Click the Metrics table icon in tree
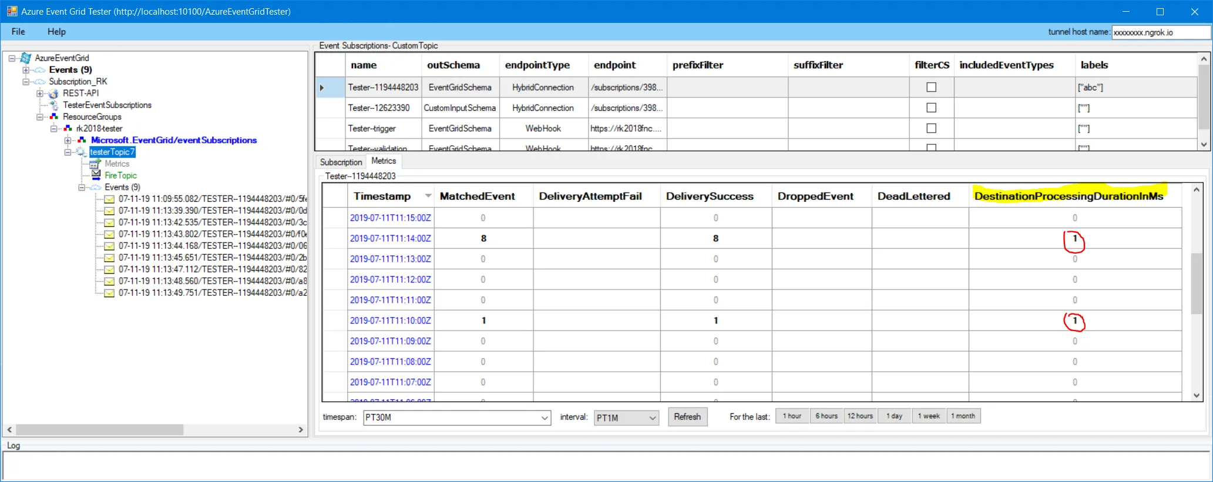The width and height of the screenshot is (1213, 482). coord(96,164)
